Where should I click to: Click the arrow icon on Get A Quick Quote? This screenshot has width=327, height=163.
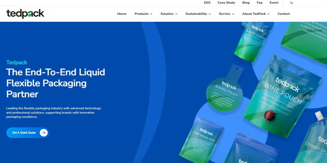click(44, 133)
